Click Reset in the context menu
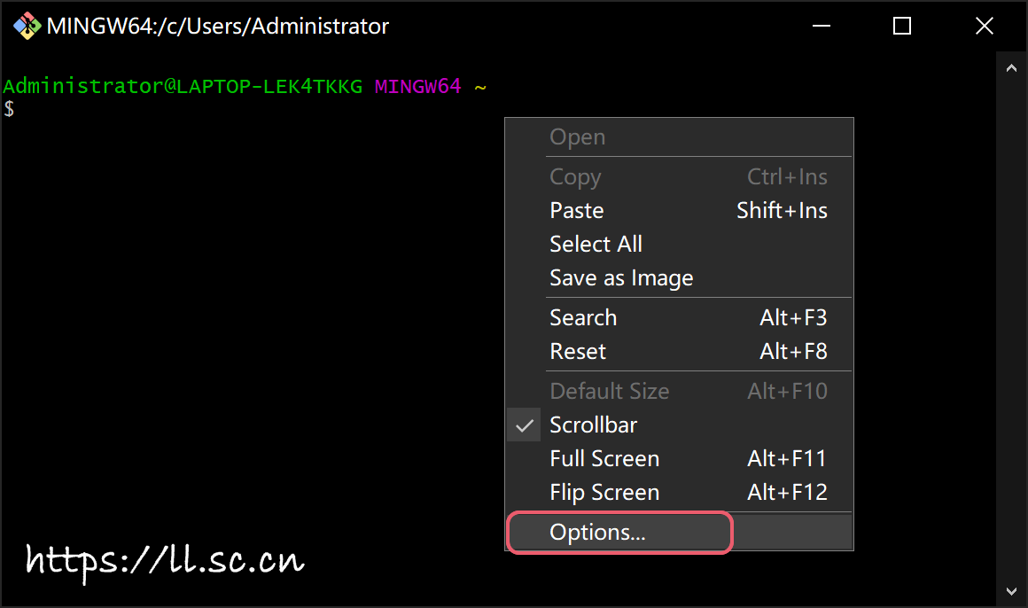 click(x=578, y=352)
